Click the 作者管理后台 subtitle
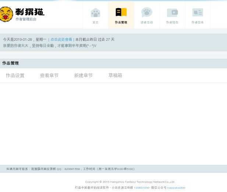This screenshot has width=227, height=192. [26, 19]
